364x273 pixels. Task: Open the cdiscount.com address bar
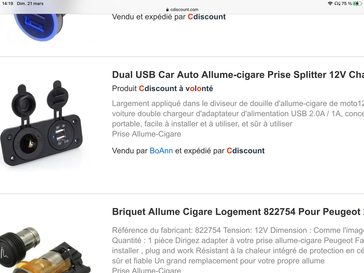point(182,10)
